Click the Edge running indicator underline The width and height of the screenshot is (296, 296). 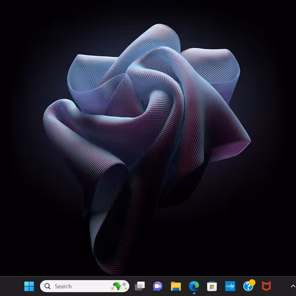click(194, 293)
